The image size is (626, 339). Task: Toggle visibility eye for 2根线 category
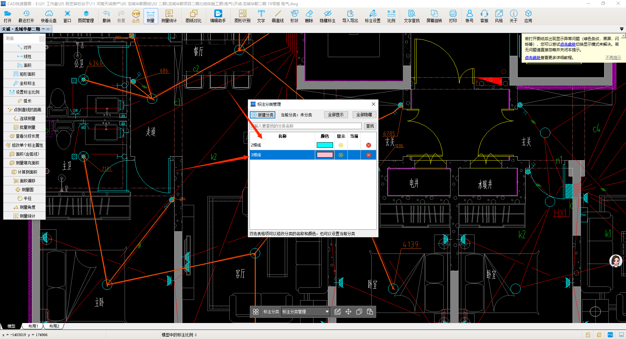(341, 145)
